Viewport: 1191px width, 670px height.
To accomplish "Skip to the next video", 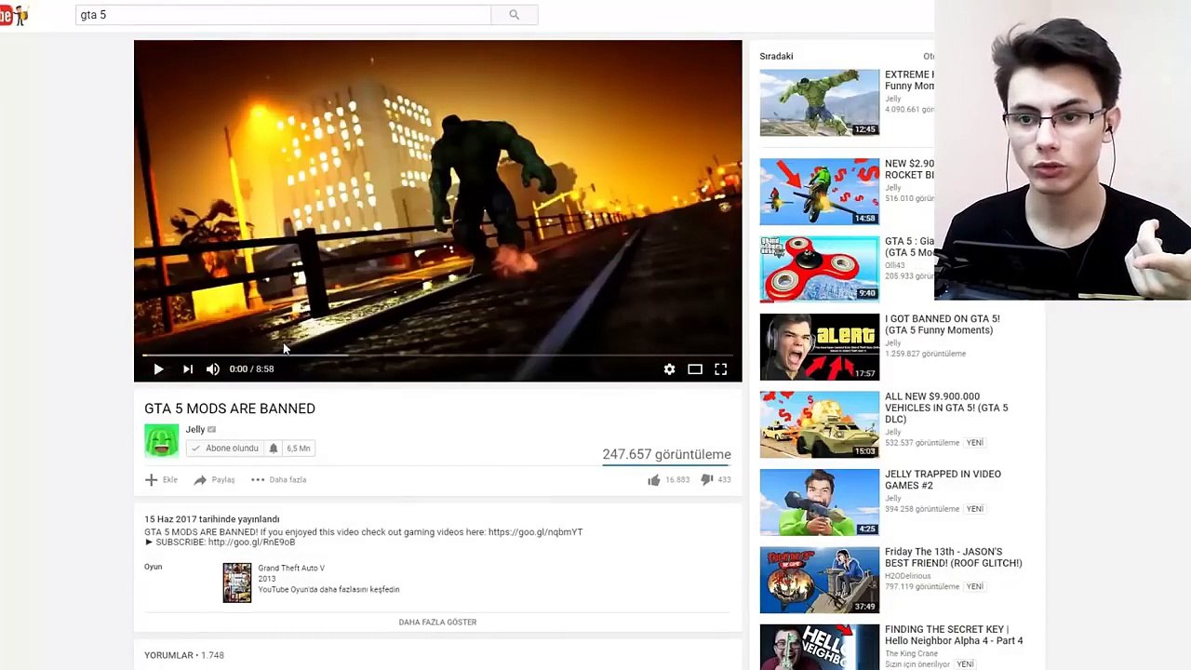I will pyautogui.click(x=188, y=369).
